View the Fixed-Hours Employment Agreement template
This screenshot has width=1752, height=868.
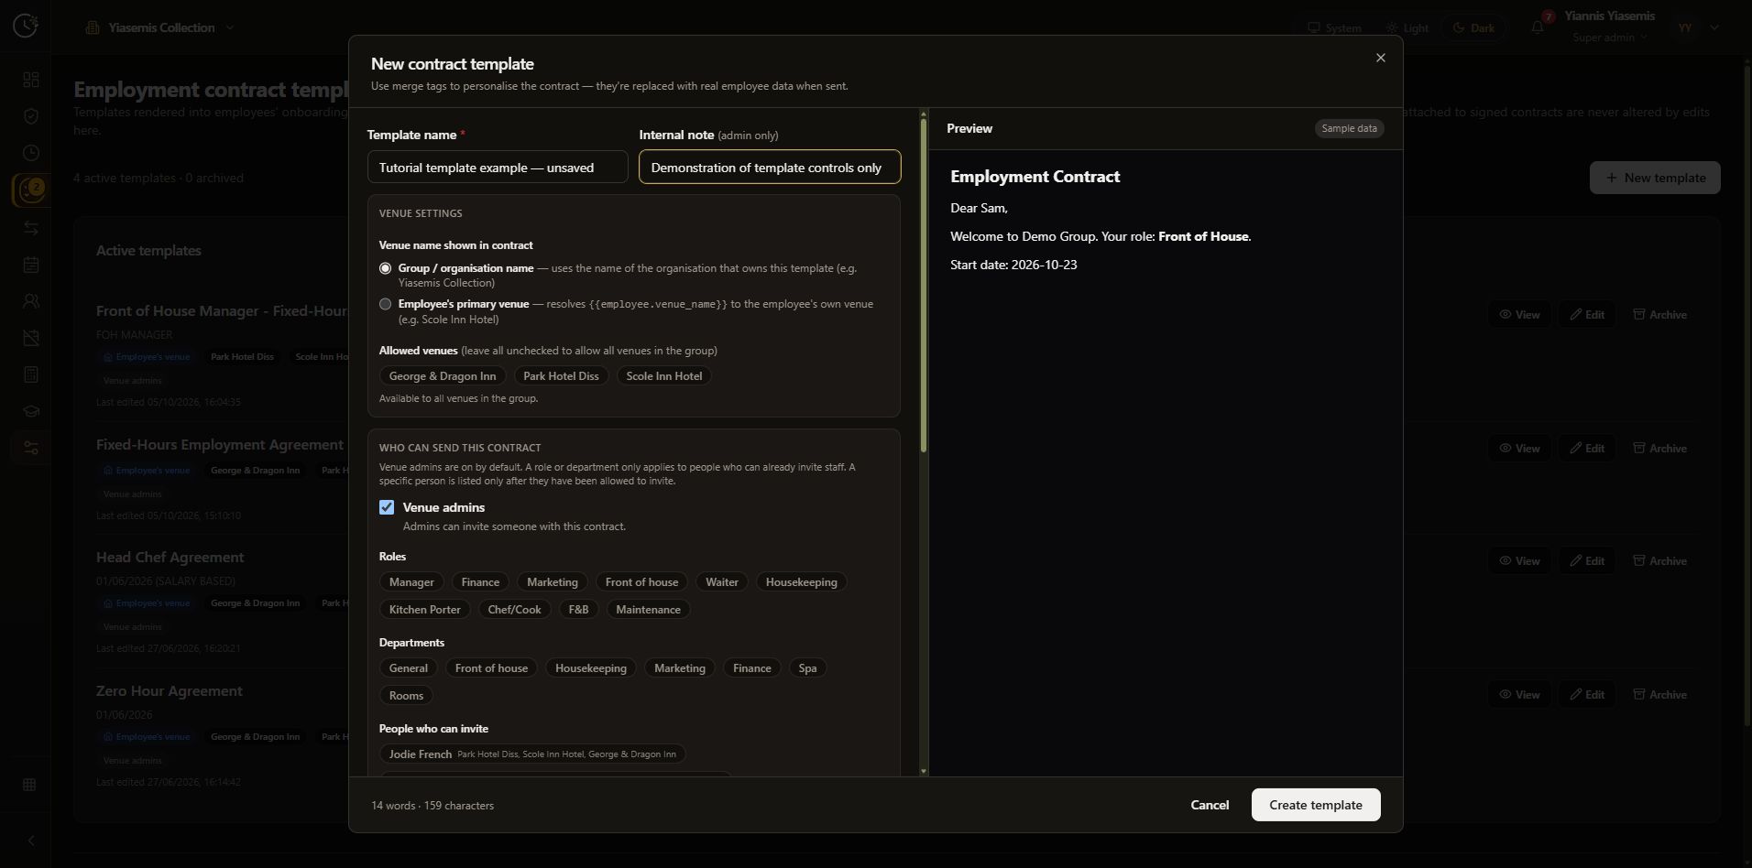1519,449
